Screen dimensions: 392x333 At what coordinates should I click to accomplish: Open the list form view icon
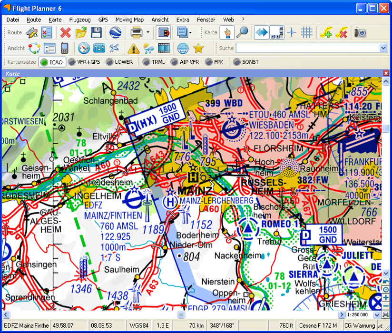click(49, 48)
